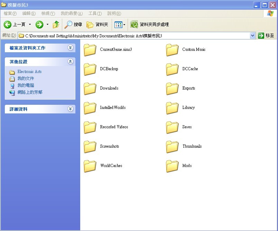Maximize the 模擬市民3 window
Screen dimensions: 278x231
click(x=265, y=5)
